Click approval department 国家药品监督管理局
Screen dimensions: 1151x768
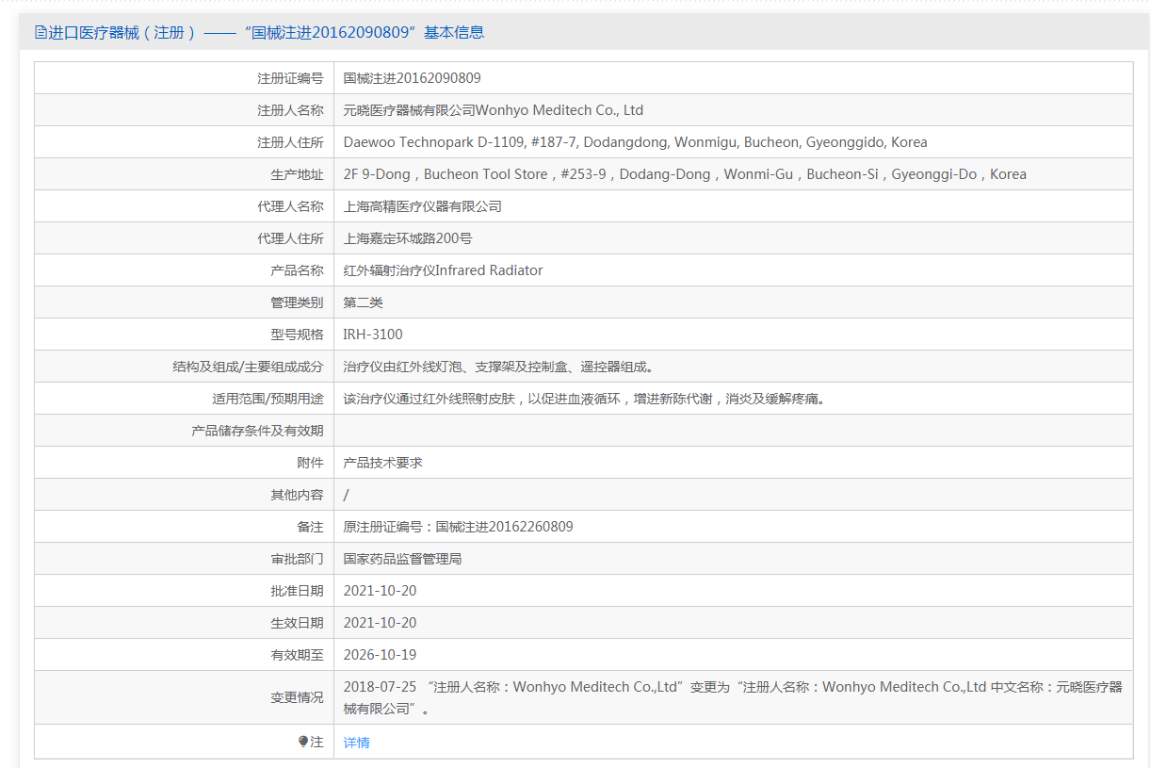coord(402,559)
